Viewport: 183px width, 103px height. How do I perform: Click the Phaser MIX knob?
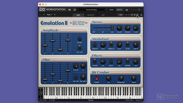click(x=103, y=61)
